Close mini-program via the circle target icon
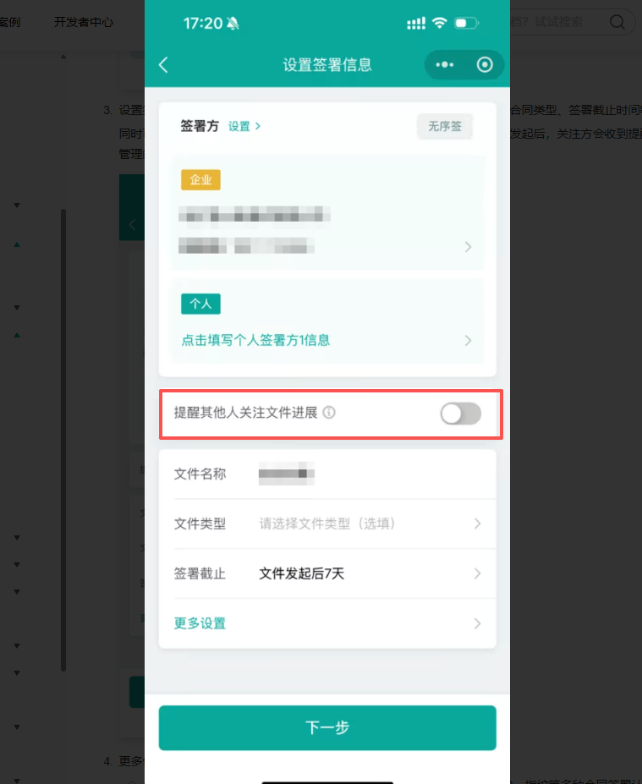 coord(485,64)
